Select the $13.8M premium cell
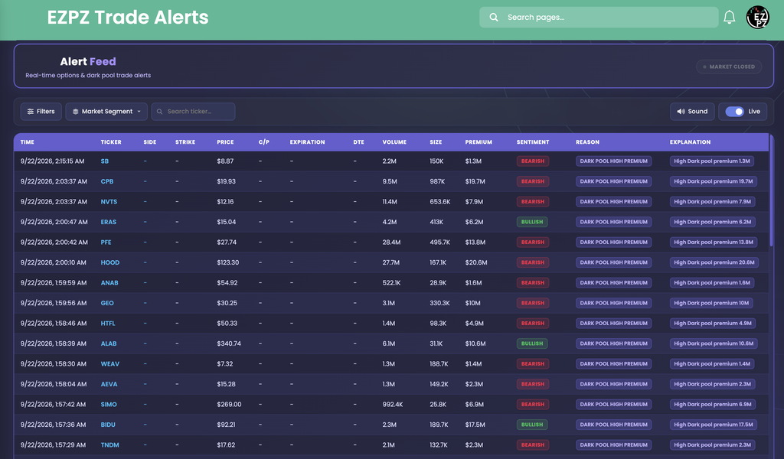This screenshot has height=459, width=784. (x=476, y=243)
